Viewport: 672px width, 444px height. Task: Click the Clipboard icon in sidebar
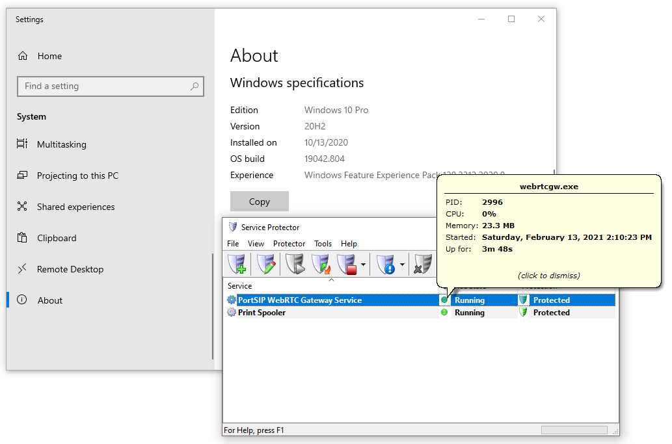point(22,237)
